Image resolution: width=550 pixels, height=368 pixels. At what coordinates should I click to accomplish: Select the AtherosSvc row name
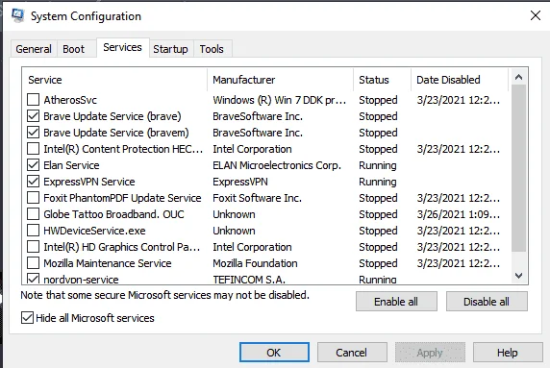70,100
